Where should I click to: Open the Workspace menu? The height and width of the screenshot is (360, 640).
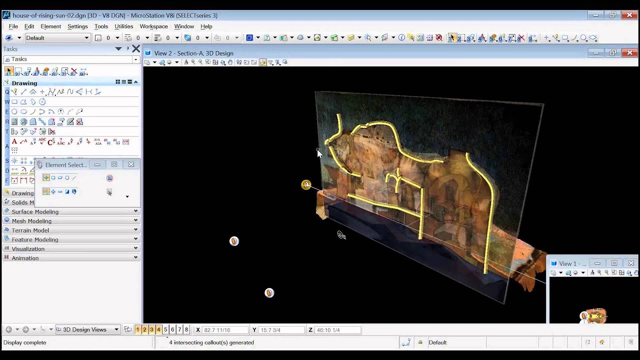(153, 26)
